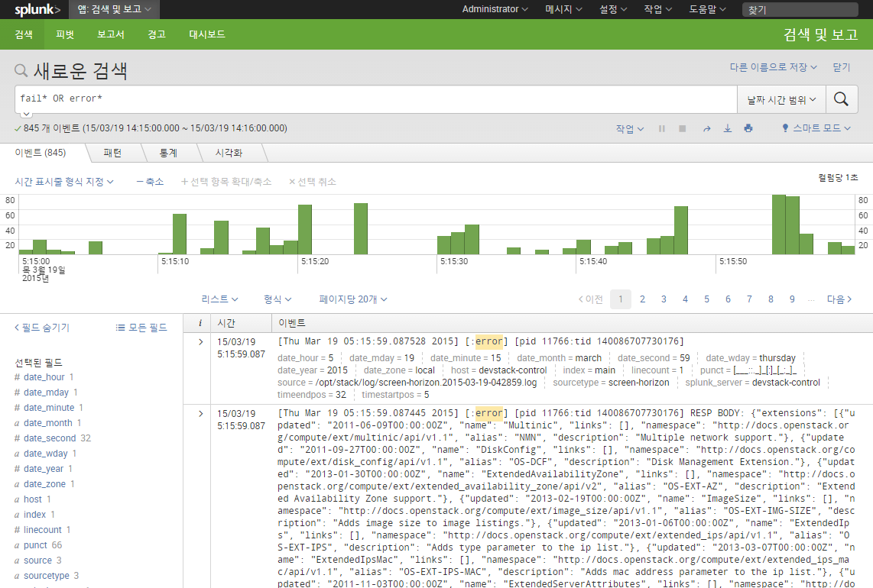Click sourcetype value screen-horizon
This screenshot has height=588, width=873.
(638, 383)
